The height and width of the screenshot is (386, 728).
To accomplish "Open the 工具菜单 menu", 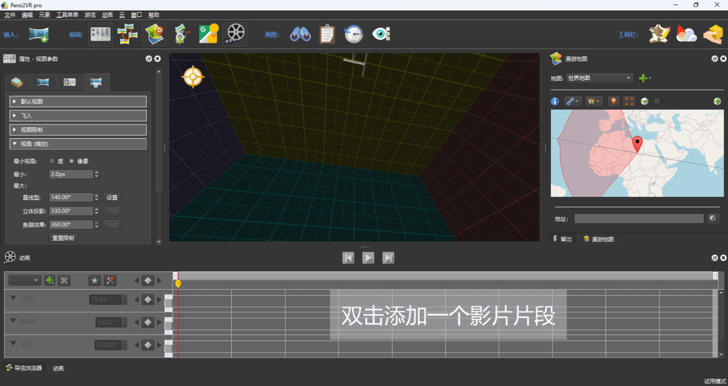I will point(67,15).
